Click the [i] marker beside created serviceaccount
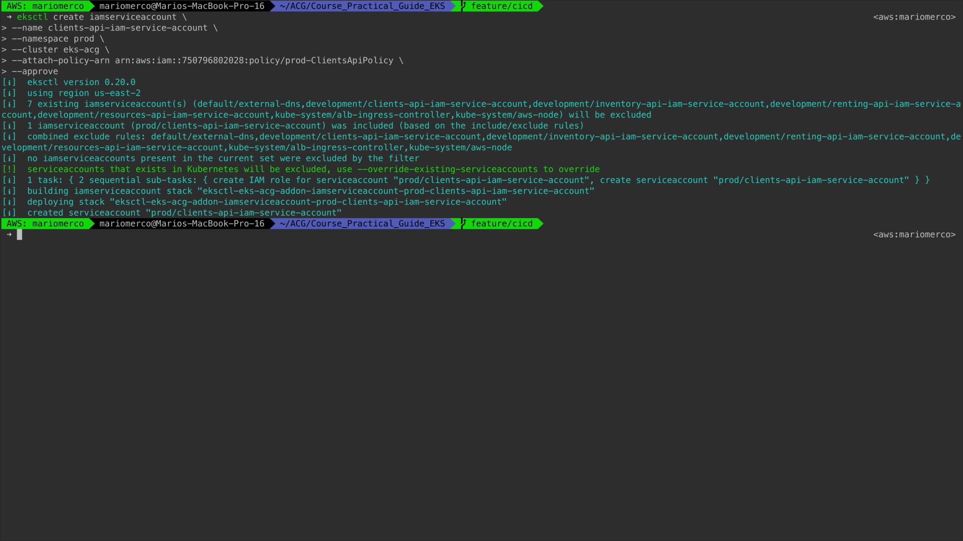The image size is (963, 541). tap(9, 213)
